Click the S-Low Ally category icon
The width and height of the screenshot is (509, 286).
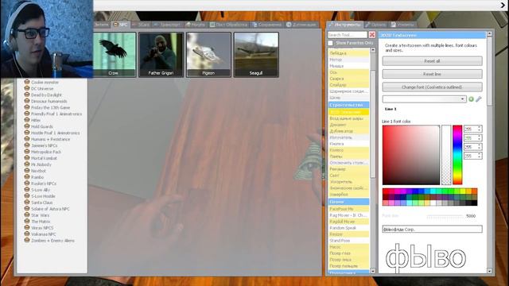(27, 189)
